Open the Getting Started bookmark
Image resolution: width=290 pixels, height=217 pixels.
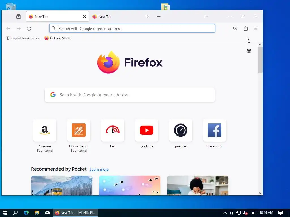tap(58, 38)
